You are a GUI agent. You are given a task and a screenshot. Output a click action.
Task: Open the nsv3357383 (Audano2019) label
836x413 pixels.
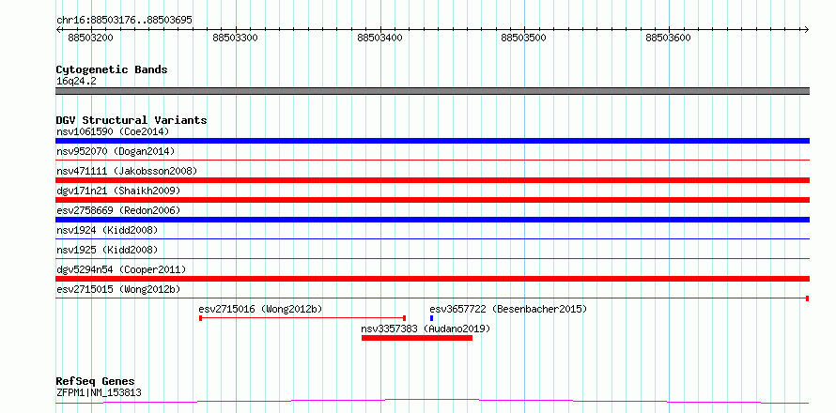click(x=426, y=329)
